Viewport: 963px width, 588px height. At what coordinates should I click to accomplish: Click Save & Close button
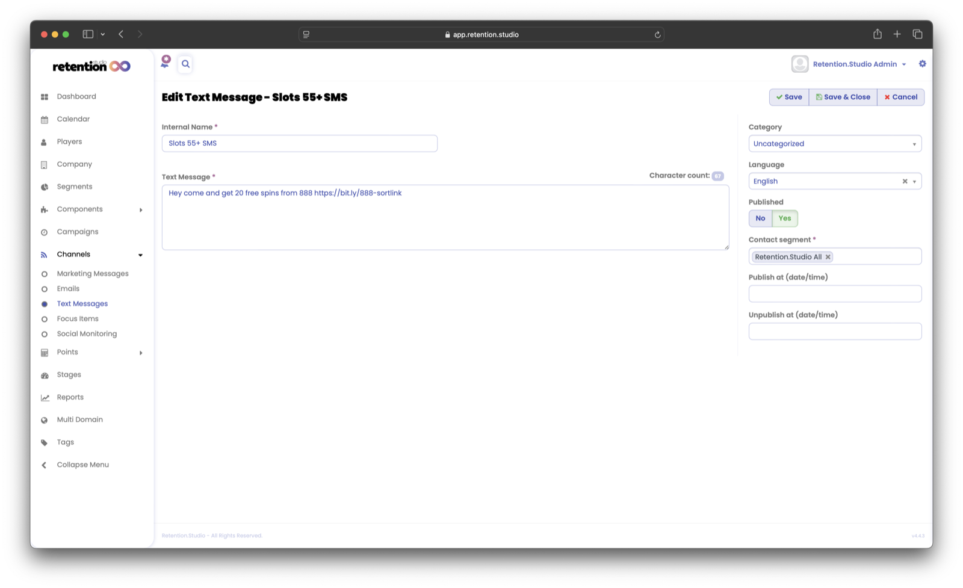point(843,97)
